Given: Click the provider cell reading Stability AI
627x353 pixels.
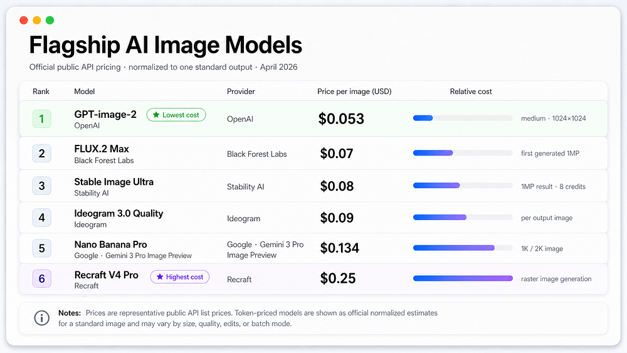Looking at the screenshot, I should [246, 187].
